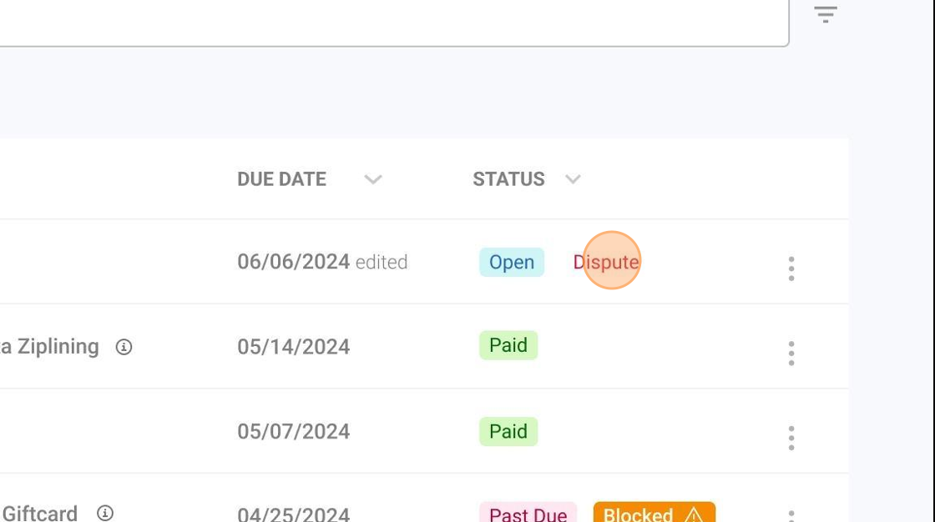Viewport: 935px width, 522px height.
Task: Sort by Due Date chevron
Action: pos(373,179)
